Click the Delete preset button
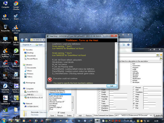Viewport: 164px width, 123px height. [69, 115]
